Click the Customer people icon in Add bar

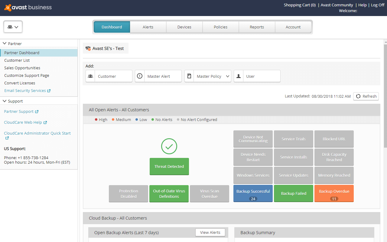point(90,76)
